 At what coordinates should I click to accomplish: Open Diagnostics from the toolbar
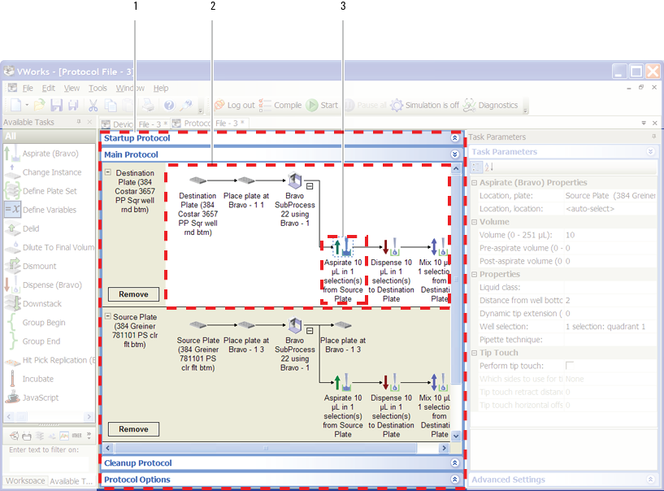point(490,105)
